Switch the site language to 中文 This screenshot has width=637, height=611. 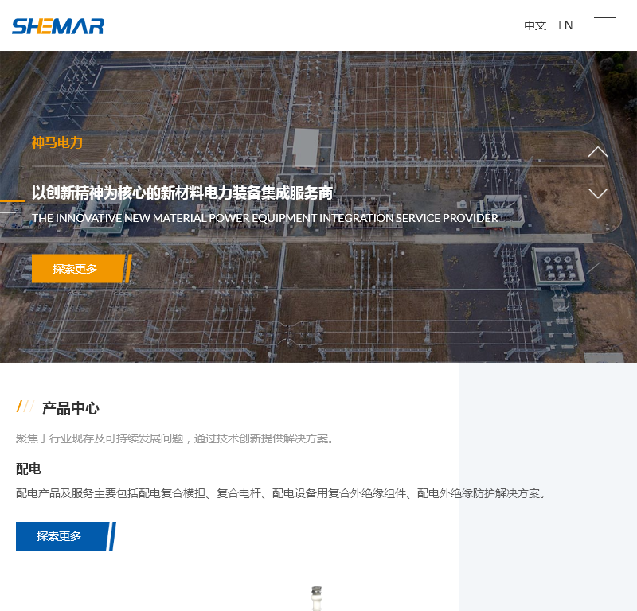point(535,25)
